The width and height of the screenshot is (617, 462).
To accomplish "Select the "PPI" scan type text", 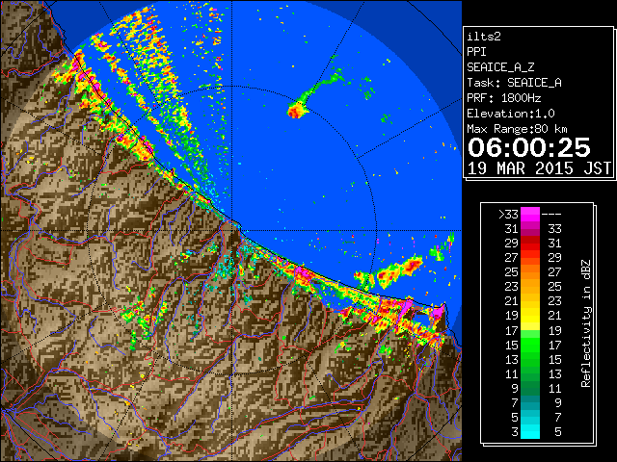I will (476, 52).
